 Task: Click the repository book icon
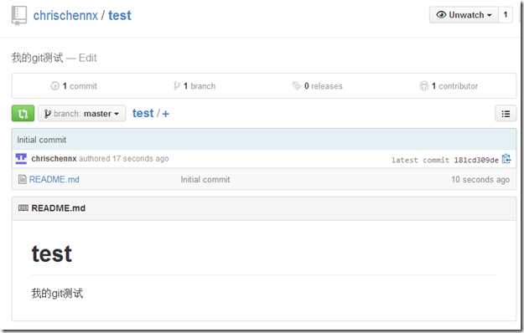[18, 15]
